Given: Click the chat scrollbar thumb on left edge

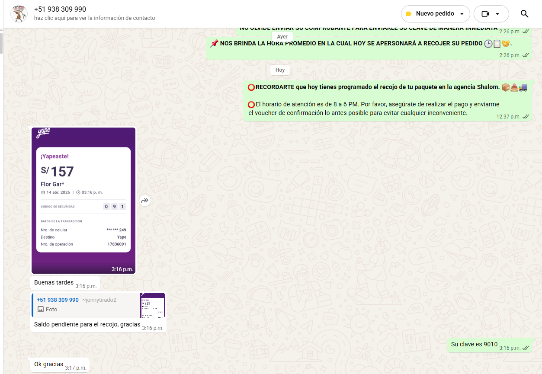Looking at the screenshot, I should tap(1, 42).
